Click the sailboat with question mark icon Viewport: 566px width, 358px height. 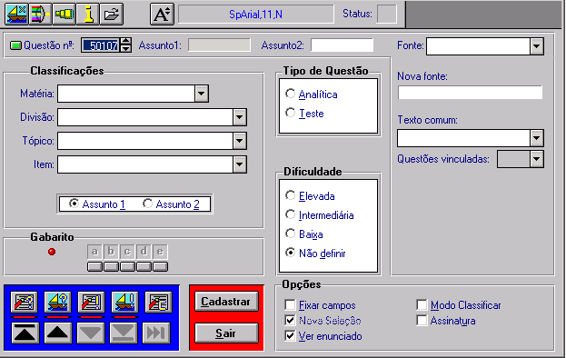(x=58, y=302)
